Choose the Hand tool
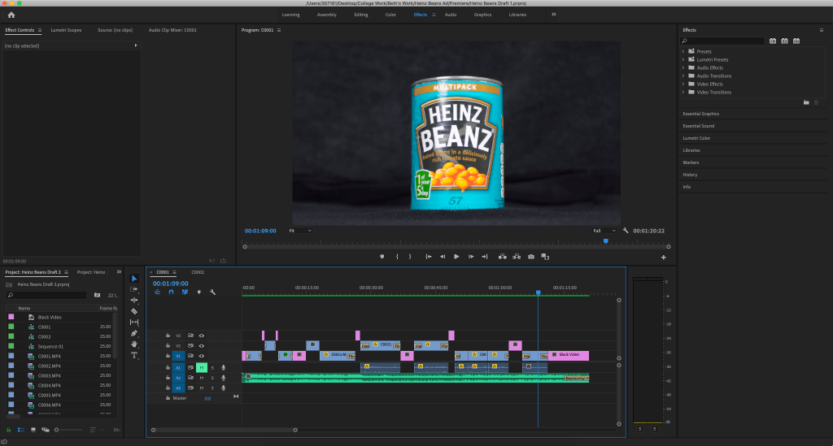 point(134,344)
